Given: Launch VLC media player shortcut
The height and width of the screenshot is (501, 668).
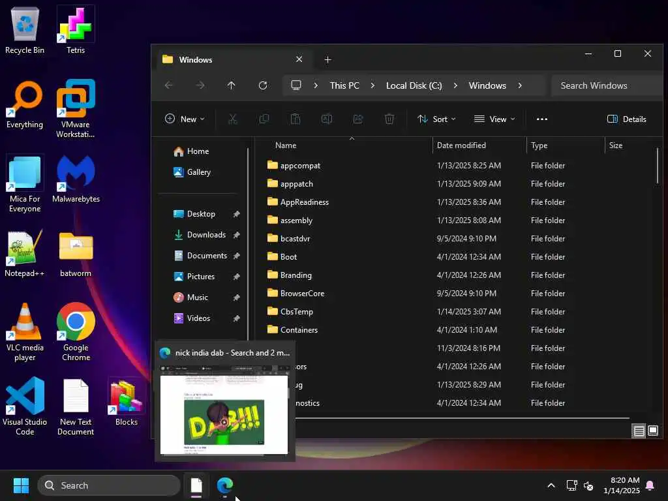Looking at the screenshot, I should pos(25,332).
